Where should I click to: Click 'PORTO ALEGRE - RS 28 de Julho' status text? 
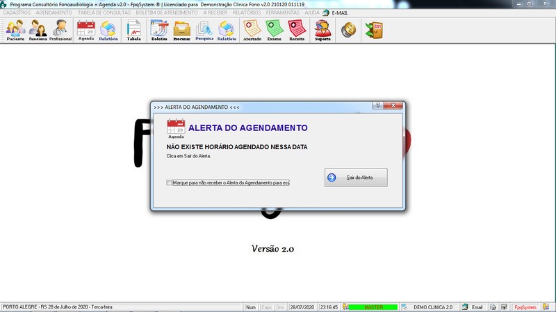coord(58,307)
